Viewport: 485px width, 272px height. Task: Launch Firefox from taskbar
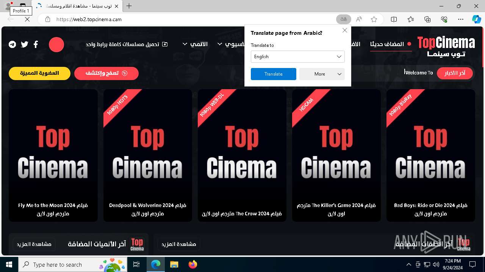coord(192,264)
